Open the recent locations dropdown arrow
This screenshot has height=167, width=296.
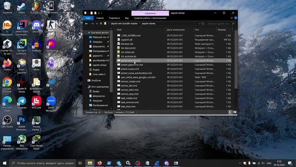[x=97, y=24]
